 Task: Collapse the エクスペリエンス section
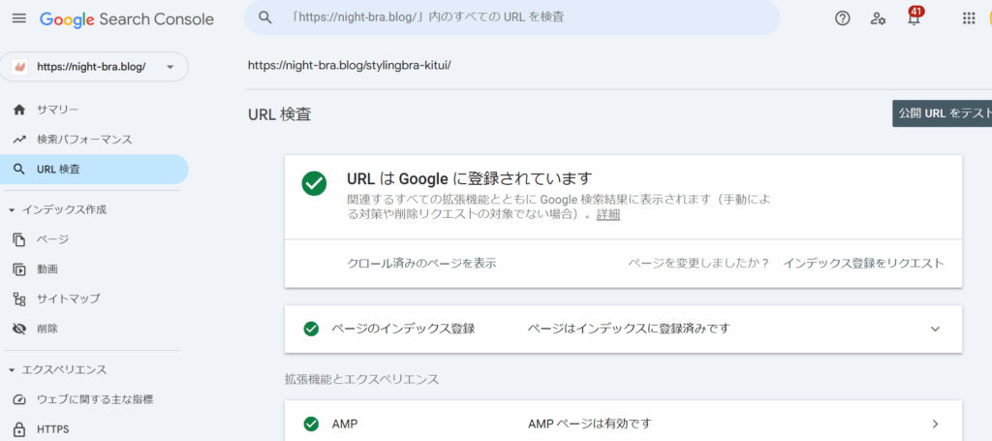tap(12, 370)
